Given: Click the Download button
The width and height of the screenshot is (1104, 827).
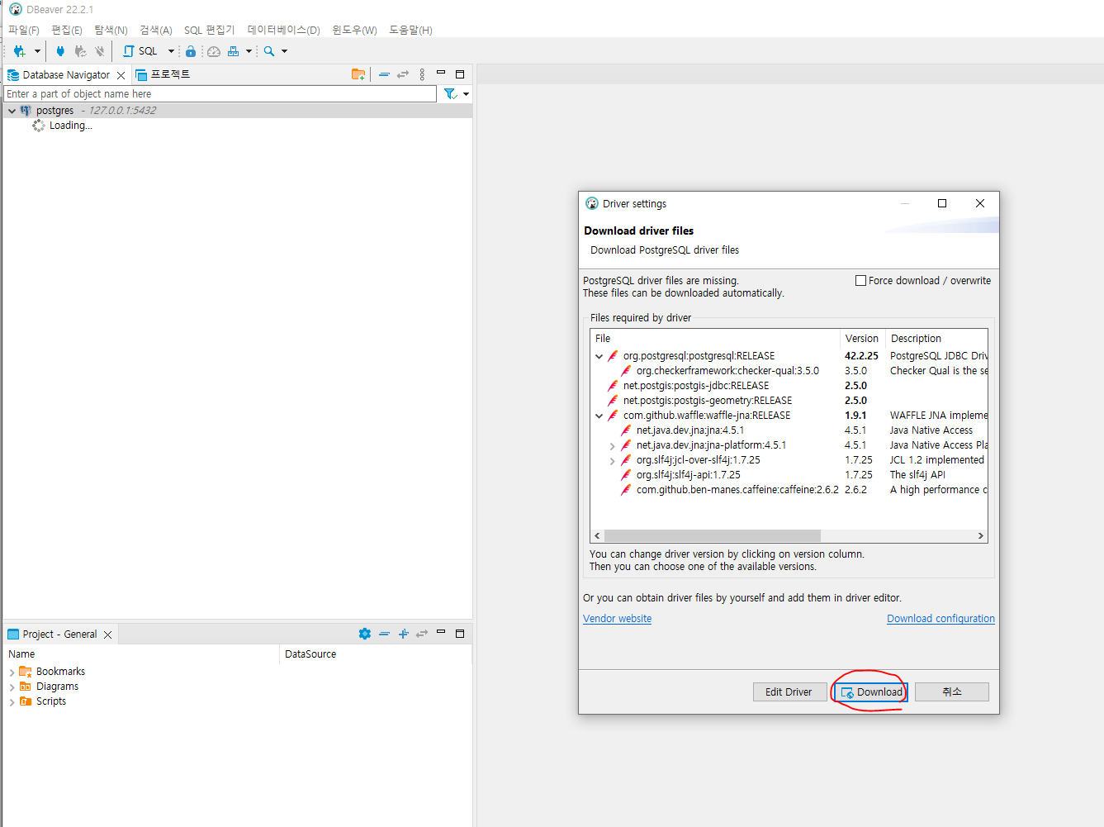Looking at the screenshot, I should [x=871, y=692].
